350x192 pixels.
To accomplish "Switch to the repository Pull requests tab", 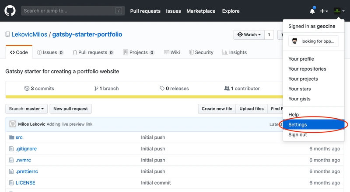I will 93,52.
